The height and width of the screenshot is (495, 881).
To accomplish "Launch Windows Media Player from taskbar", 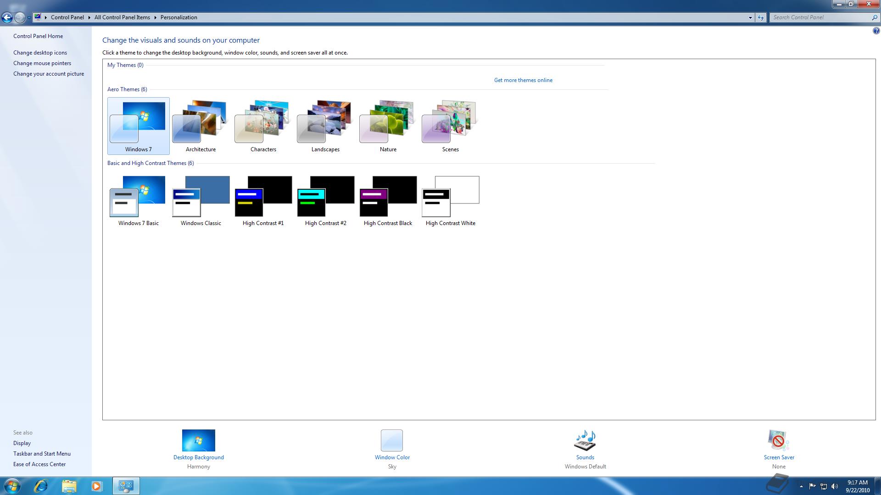I will tap(96, 486).
